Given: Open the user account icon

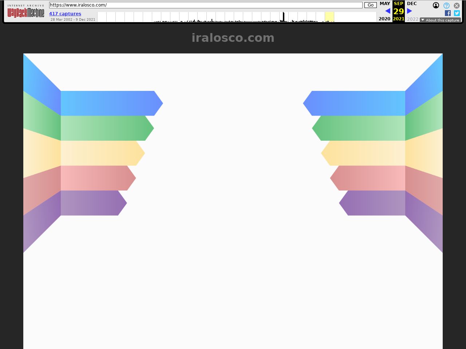Looking at the screenshot, I should [436, 5].
